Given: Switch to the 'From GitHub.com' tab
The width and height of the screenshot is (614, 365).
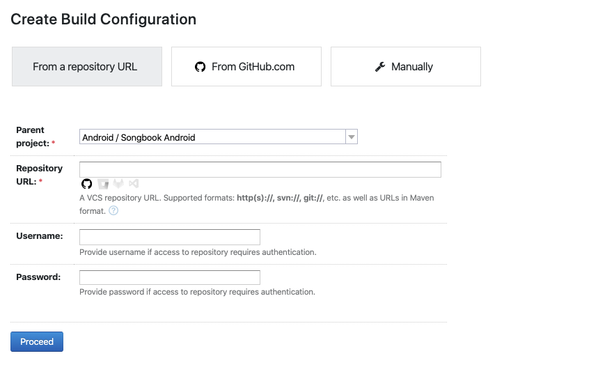Looking at the screenshot, I should tap(246, 67).
